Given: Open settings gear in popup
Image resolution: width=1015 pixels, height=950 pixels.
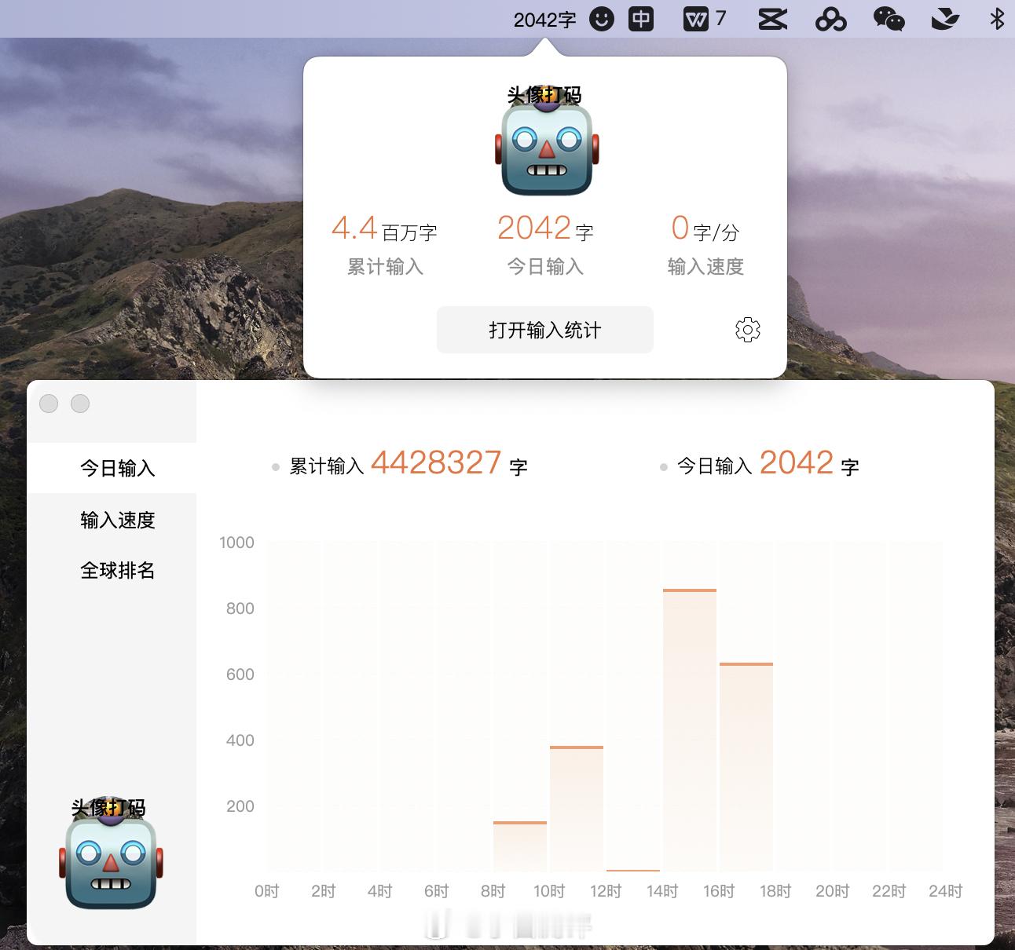Looking at the screenshot, I should [748, 330].
